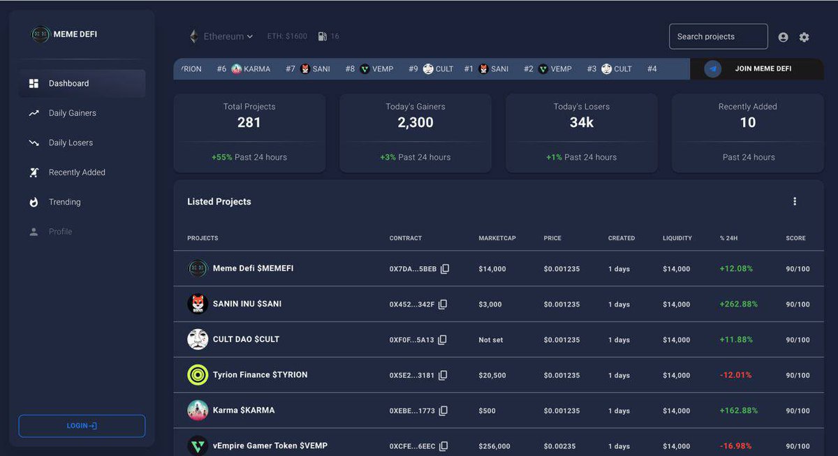
Task: Open the settings gear icon
Action: tap(804, 37)
